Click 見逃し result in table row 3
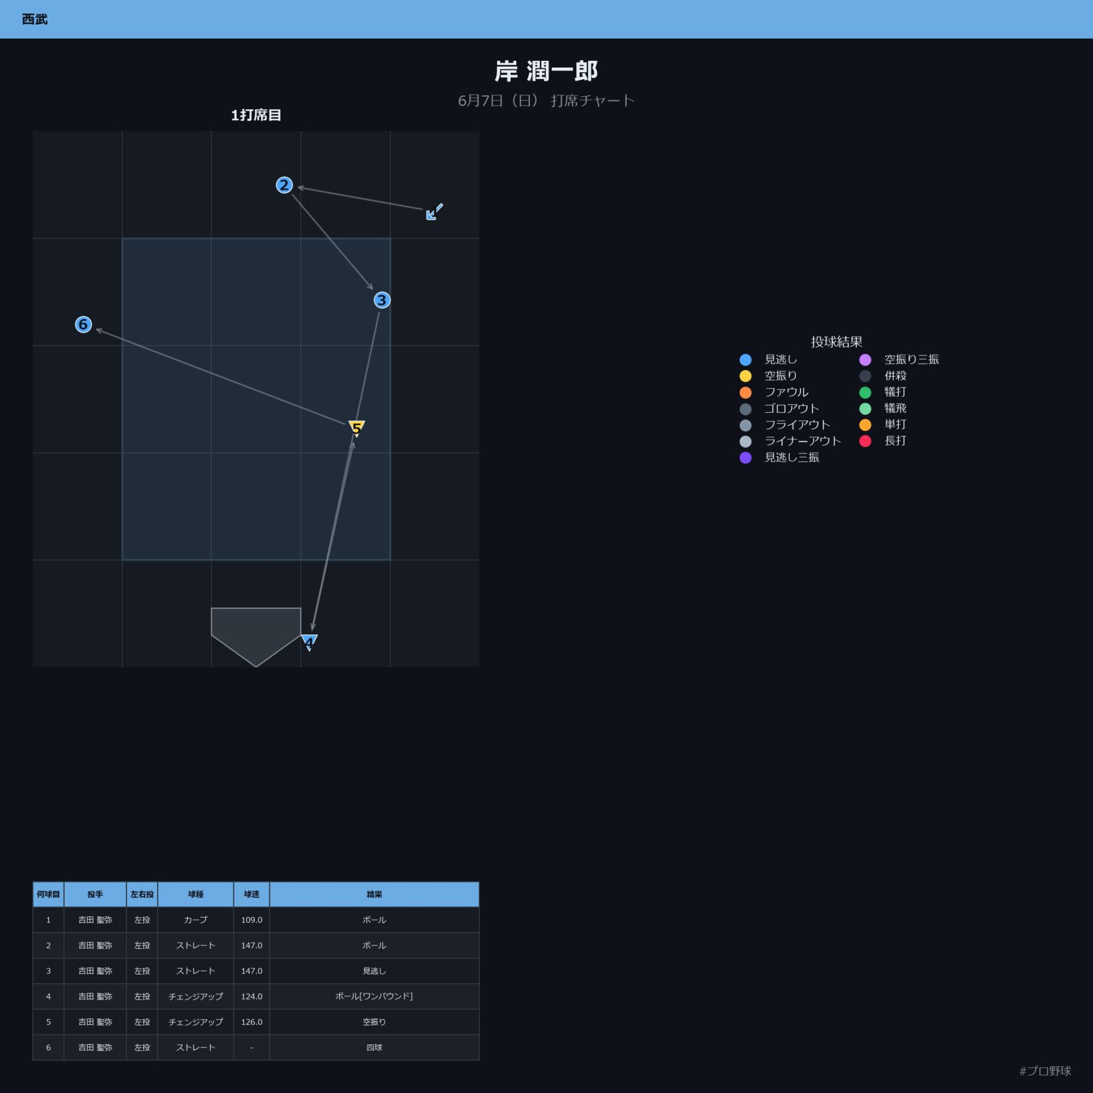Screen dimensions: 1093x1093 374,971
